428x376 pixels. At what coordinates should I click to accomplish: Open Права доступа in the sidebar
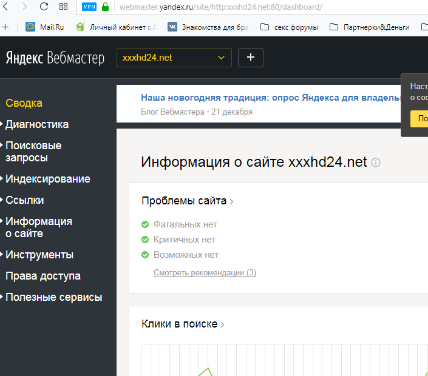tap(42, 276)
